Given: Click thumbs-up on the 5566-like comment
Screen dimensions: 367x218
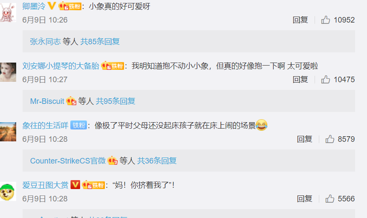Looking at the screenshot, I should pos(329,199).
